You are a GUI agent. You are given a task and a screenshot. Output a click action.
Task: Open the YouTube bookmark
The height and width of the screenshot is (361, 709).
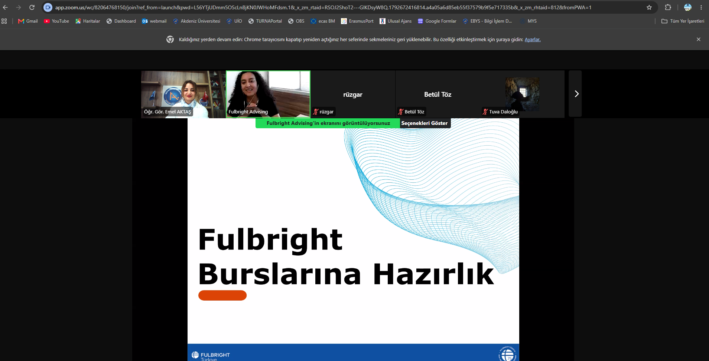(56, 21)
